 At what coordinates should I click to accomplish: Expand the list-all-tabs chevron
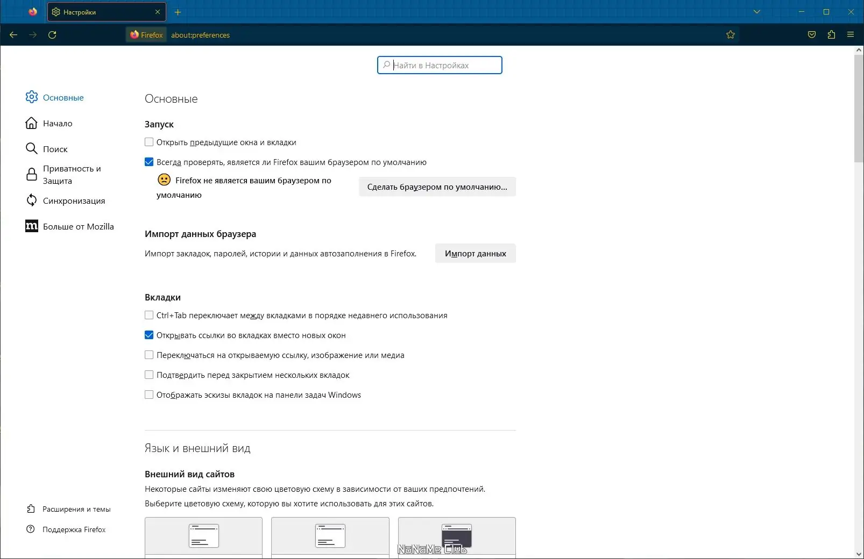(757, 12)
